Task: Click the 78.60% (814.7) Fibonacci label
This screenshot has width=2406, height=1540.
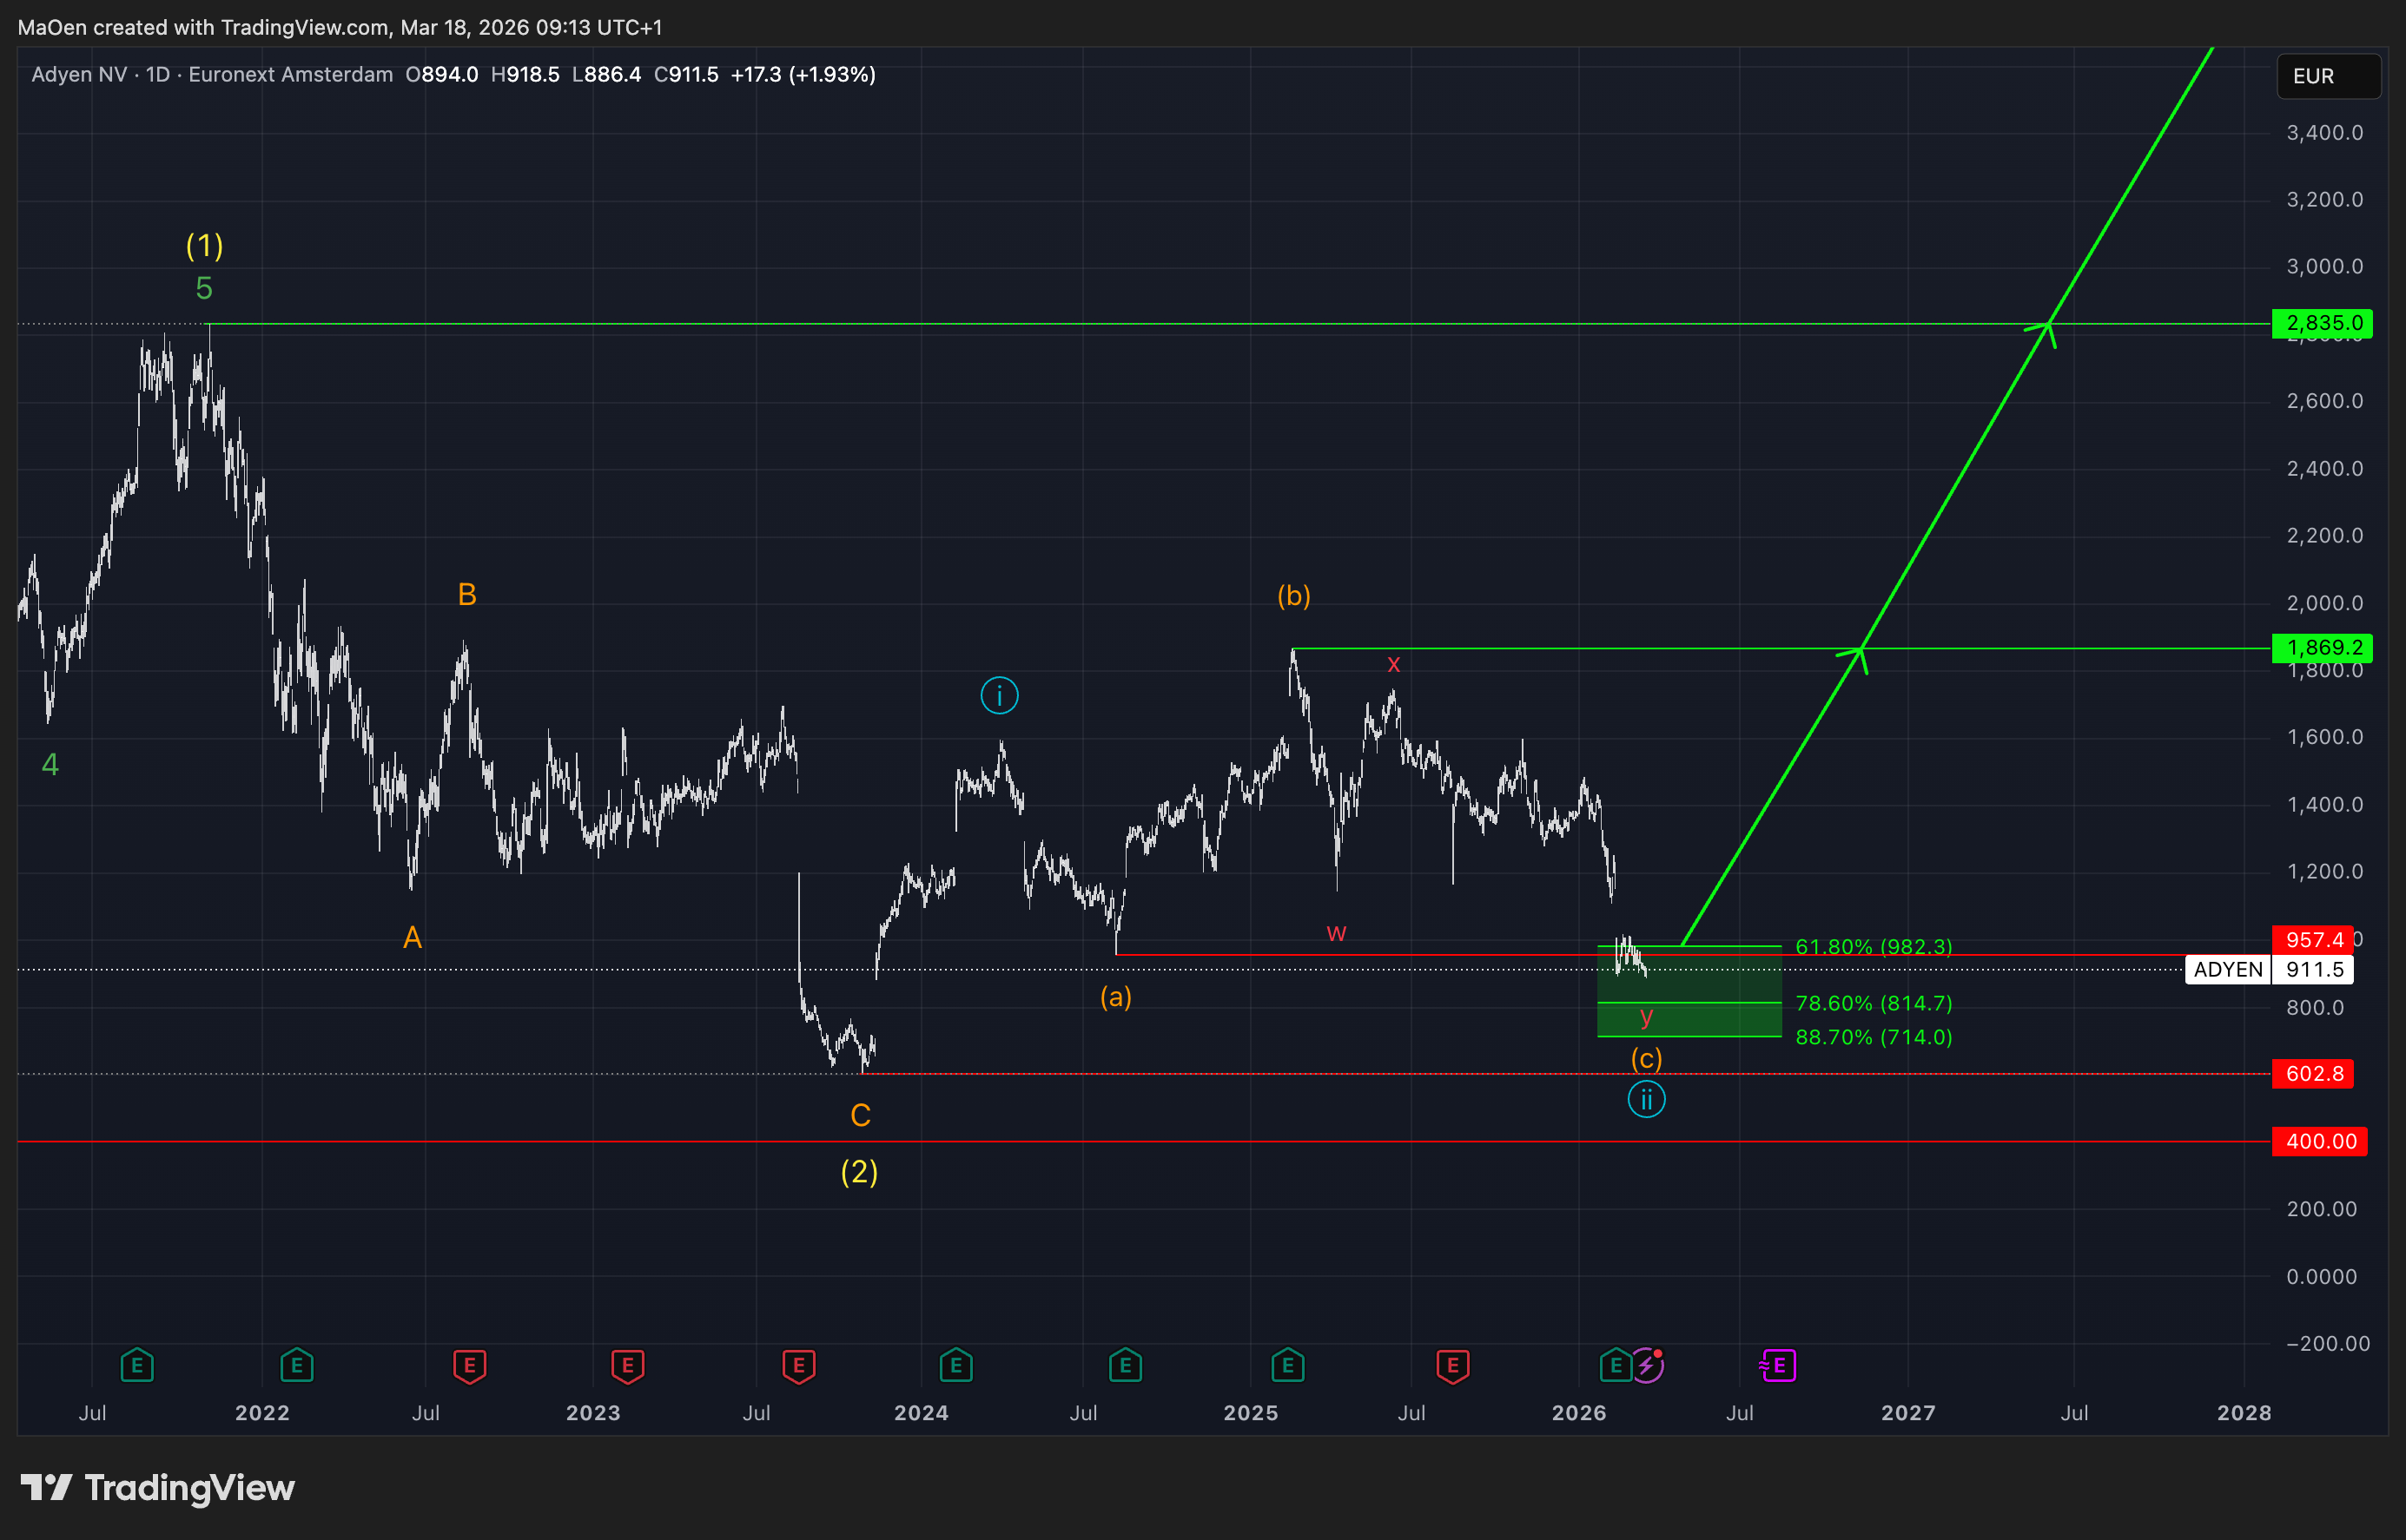Action: pos(1873,1003)
